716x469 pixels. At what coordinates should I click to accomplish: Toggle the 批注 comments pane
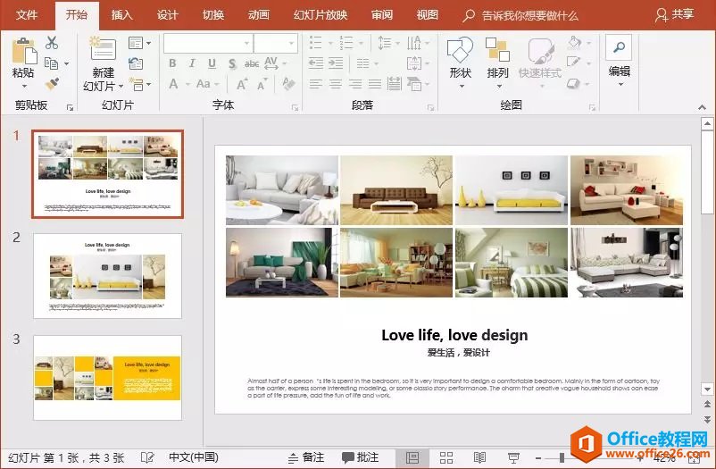click(x=360, y=457)
